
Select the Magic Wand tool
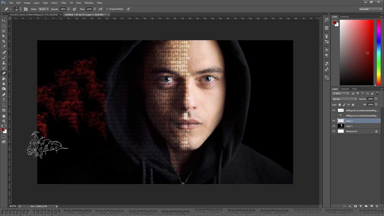click(x=4, y=36)
